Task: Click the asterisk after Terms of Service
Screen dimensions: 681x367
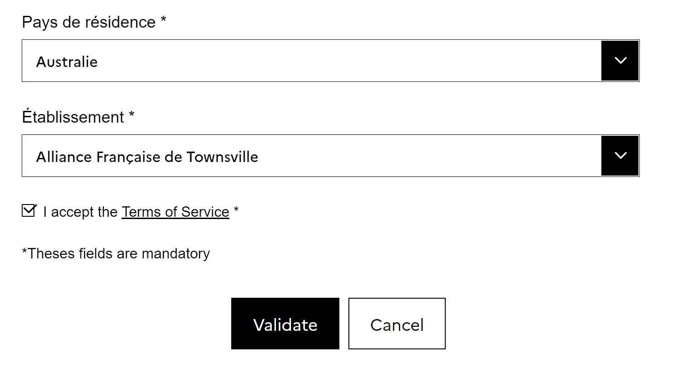Action: [x=236, y=211]
